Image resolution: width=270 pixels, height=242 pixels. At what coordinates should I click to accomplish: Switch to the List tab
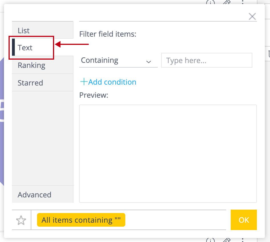(x=43, y=30)
